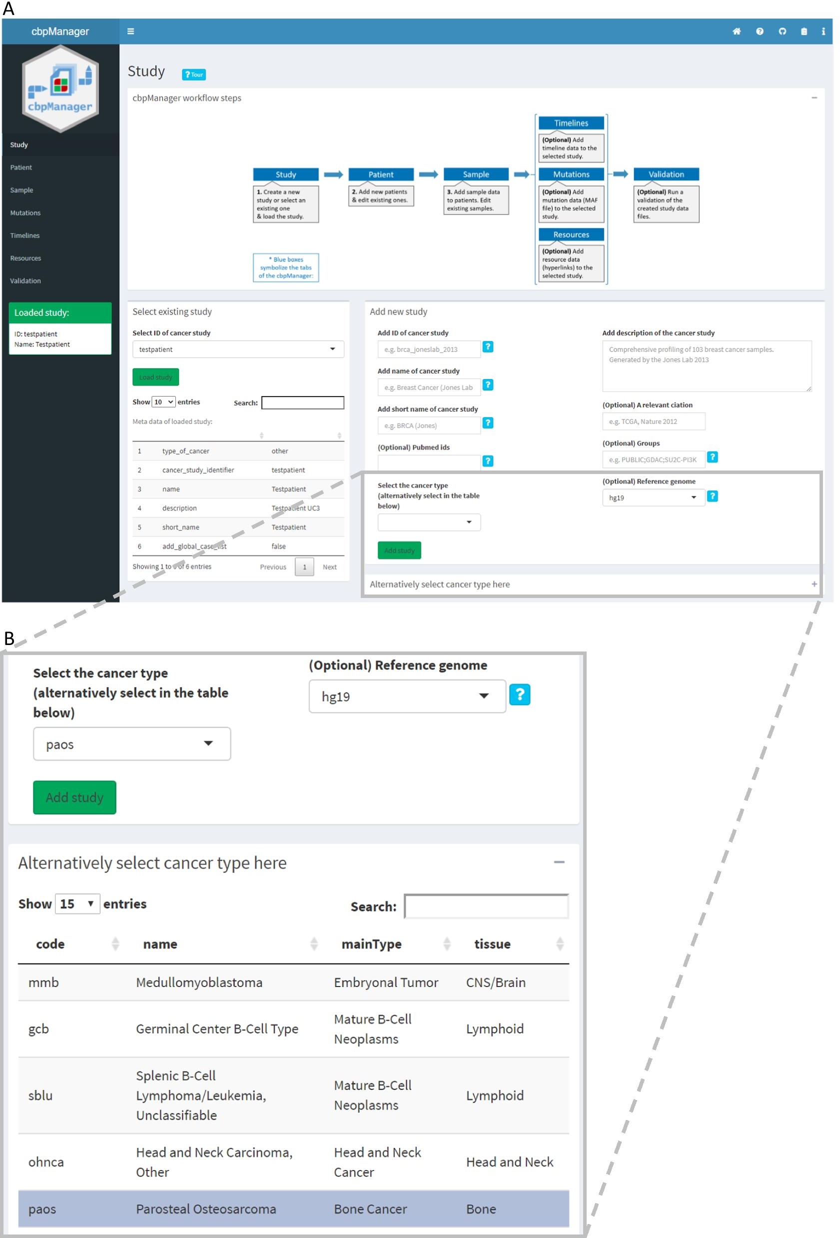Screen dimensions: 840x1238
Task: Focus the Add ID of cancer study field
Action: point(429,349)
